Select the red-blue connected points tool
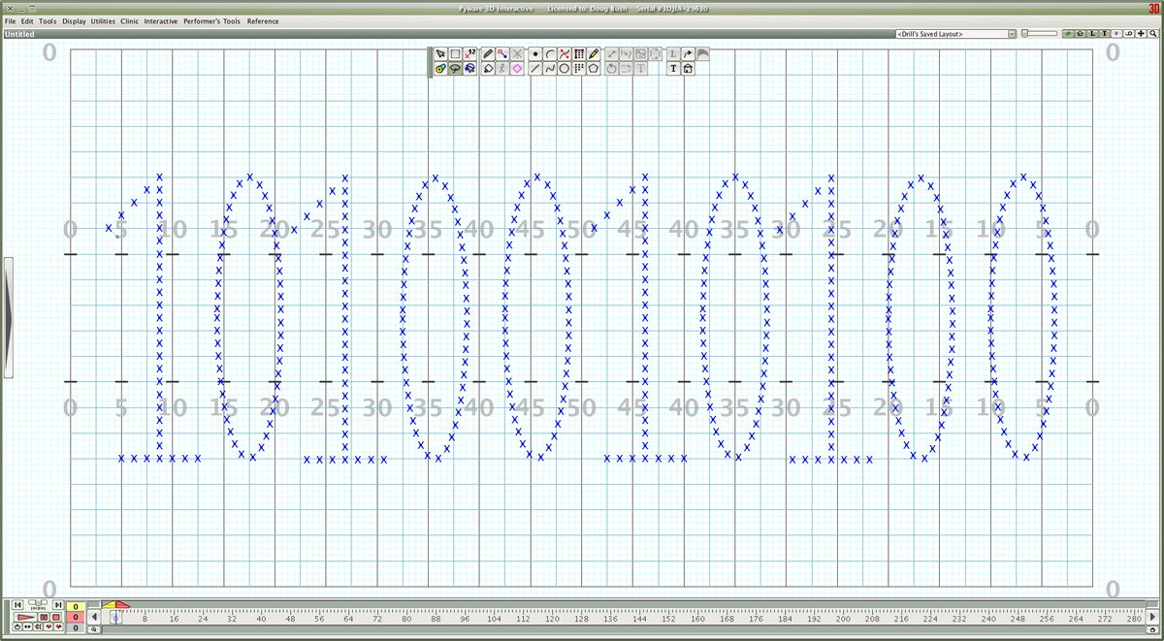This screenshot has width=1164, height=641. pyautogui.click(x=502, y=54)
